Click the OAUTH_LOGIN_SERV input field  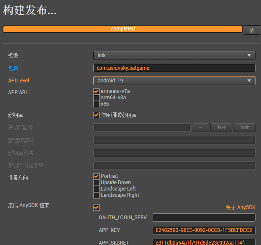click(204, 218)
